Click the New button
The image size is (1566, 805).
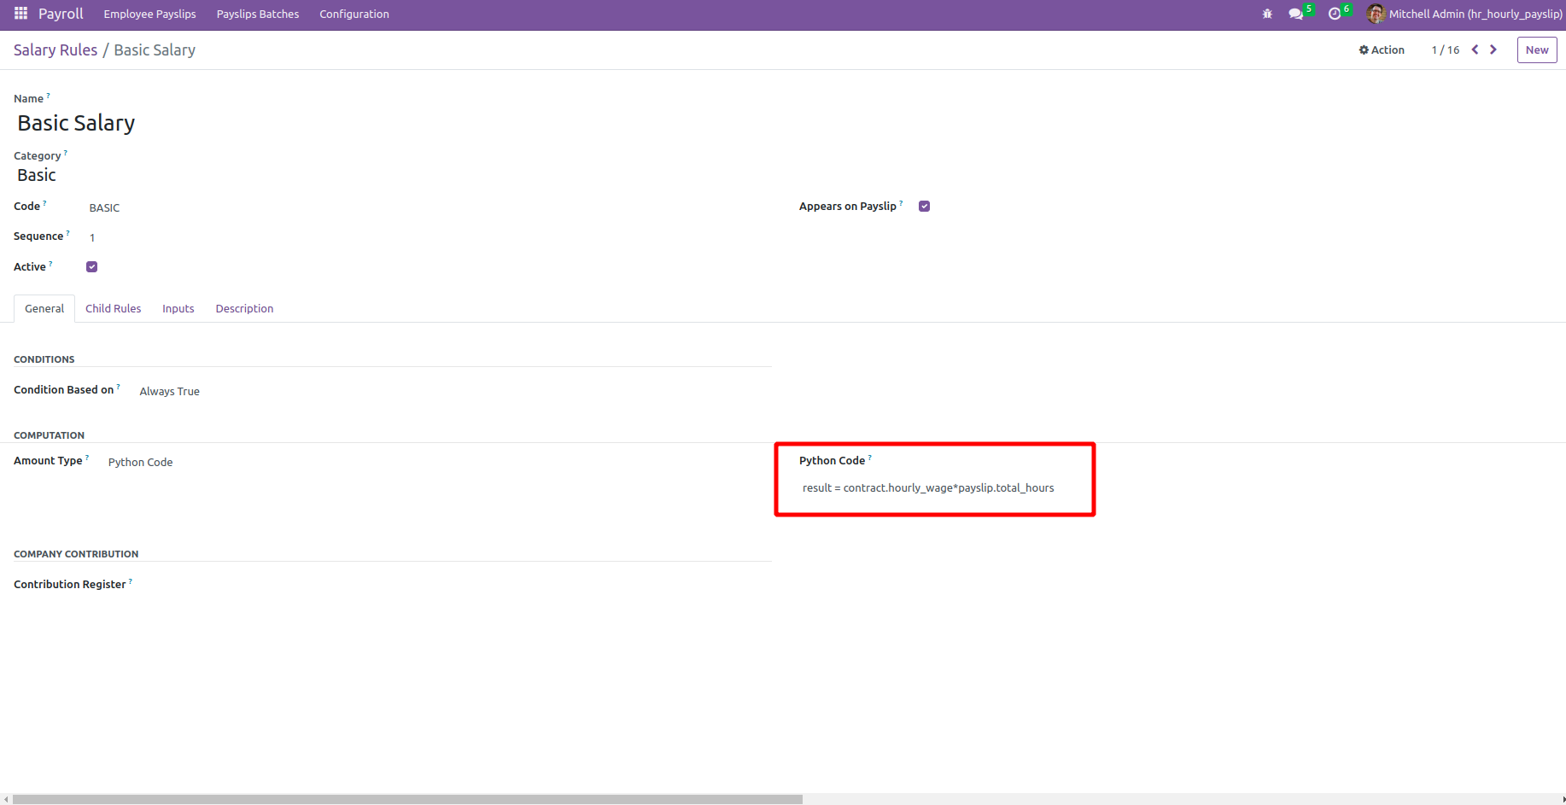point(1537,50)
